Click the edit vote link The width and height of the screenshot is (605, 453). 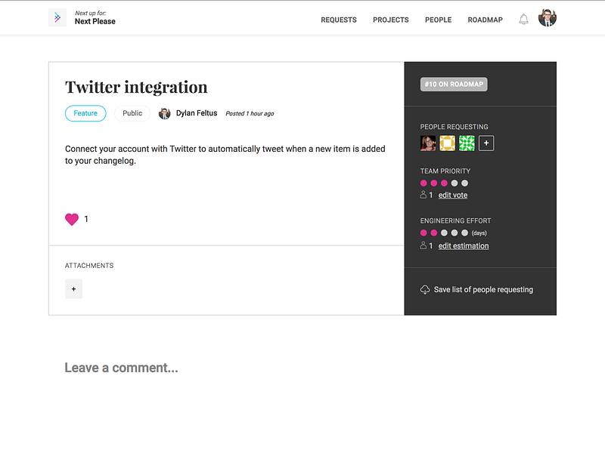pyautogui.click(x=452, y=196)
